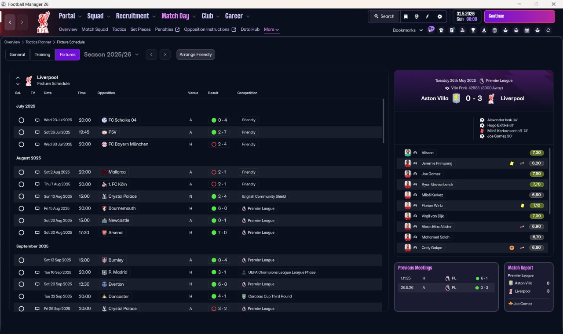Select the FC Schalke 04 fixture radio
563x334 pixels.
(x=21, y=120)
